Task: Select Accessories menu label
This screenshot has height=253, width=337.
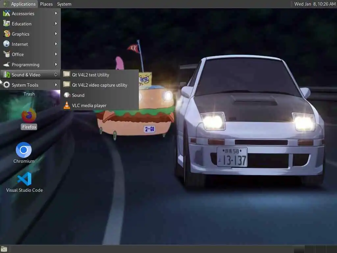Action: 23,14
